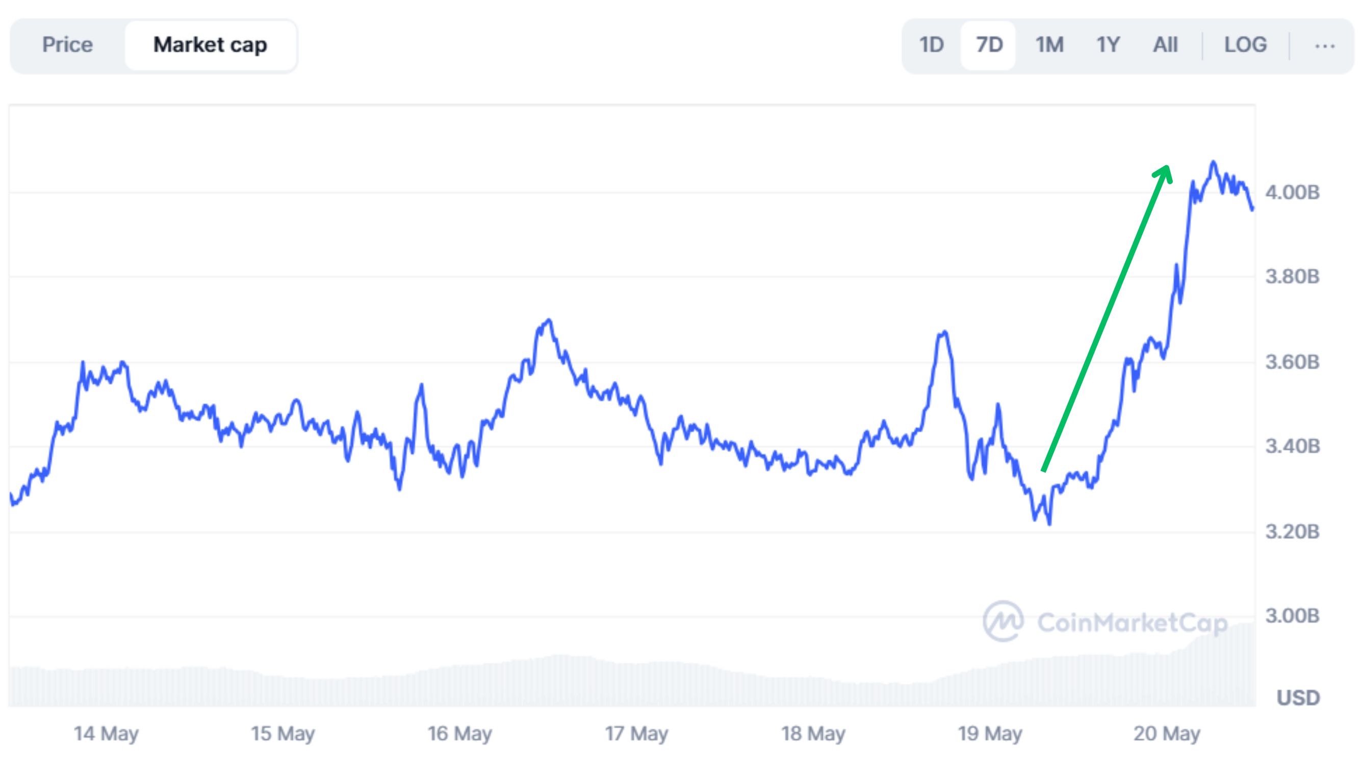The height and width of the screenshot is (774, 1363).
Task: Open the 1M timeframe
Action: (x=1049, y=45)
